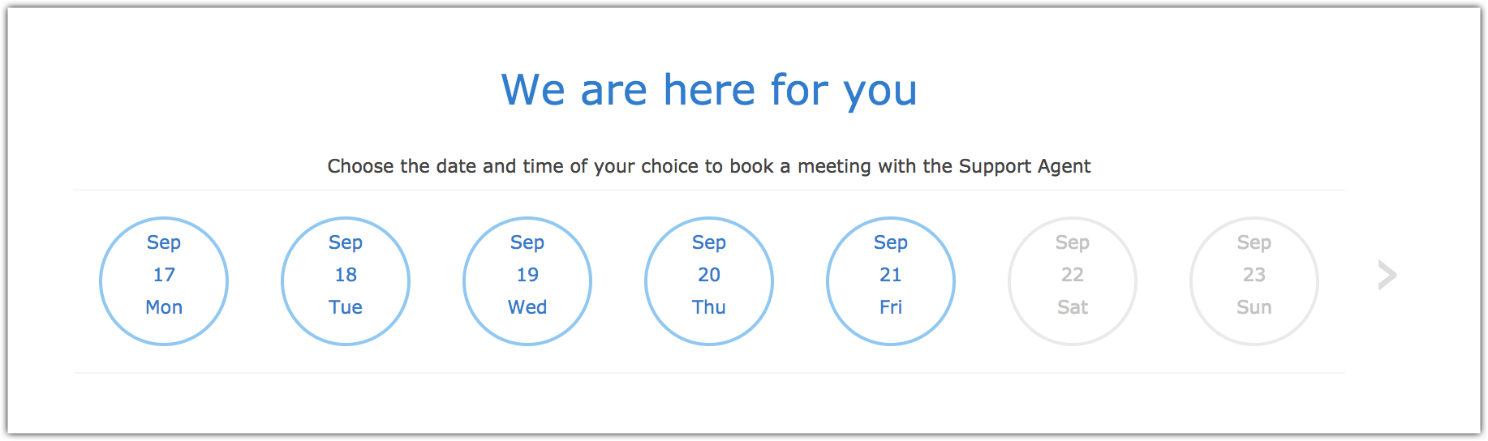Click the "Fri" day label
1488x441 pixels.
(x=891, y=307)
